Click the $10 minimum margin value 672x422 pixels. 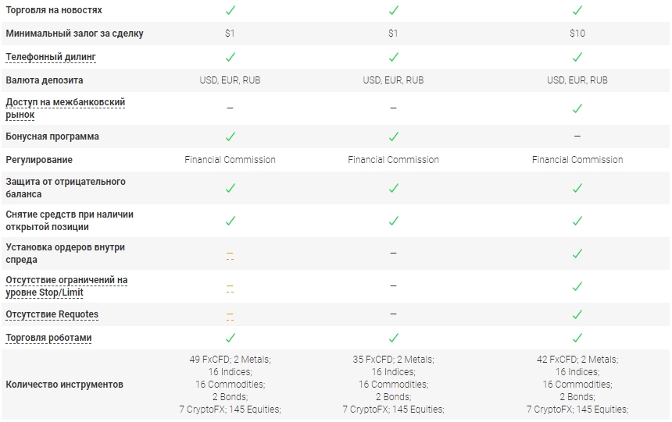[577, 34]
